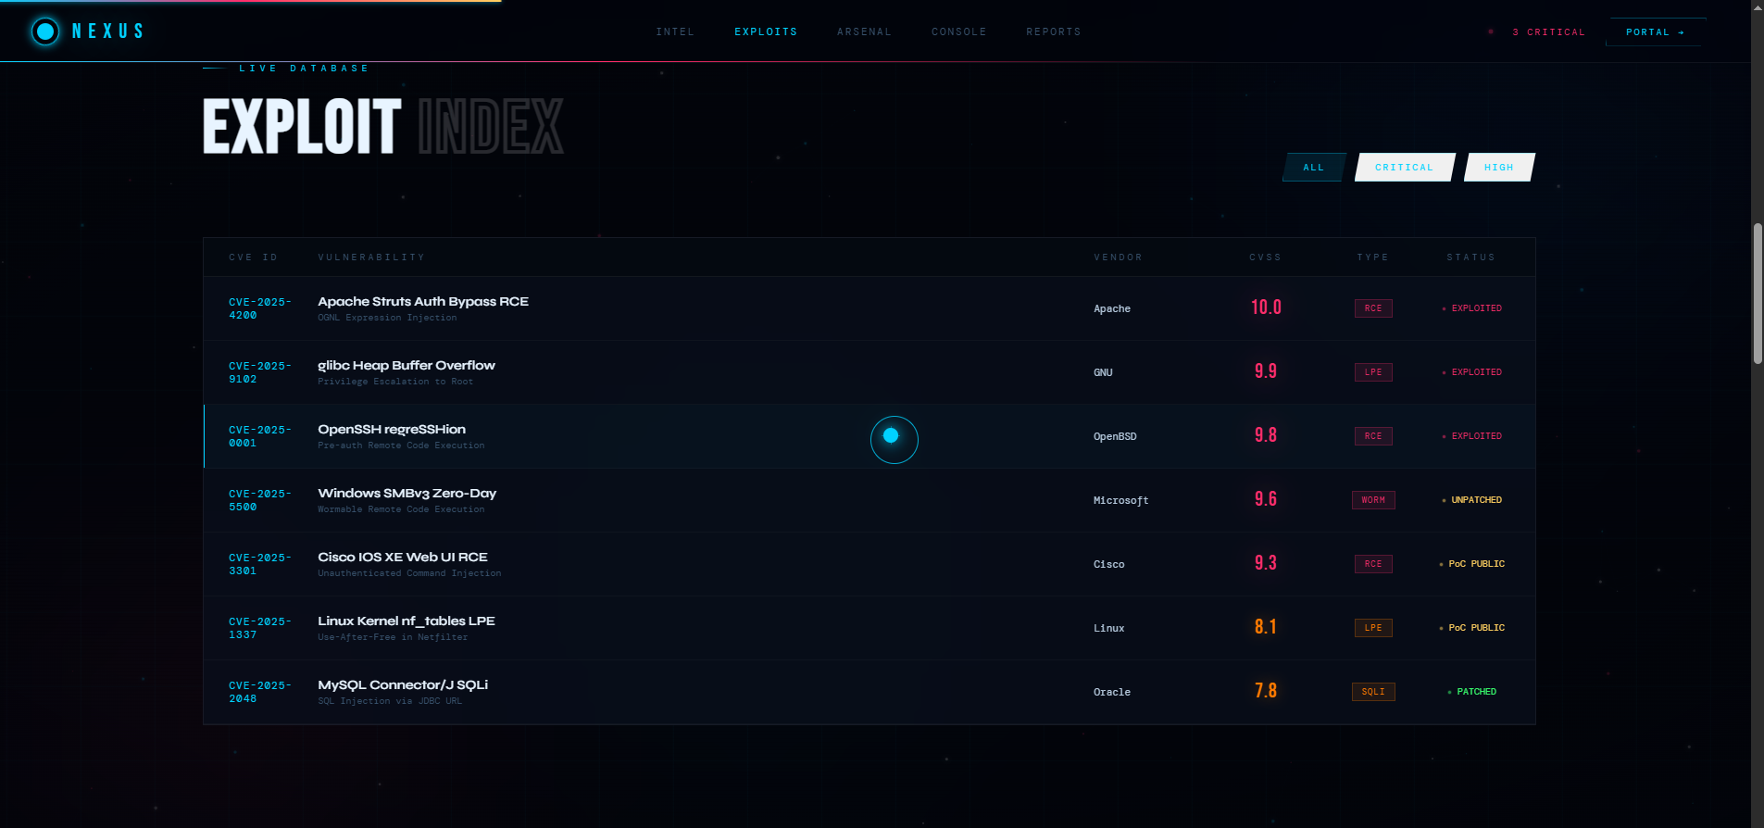Click the page vertical scrollbar thumb
The width and height of the screenshot is (1764, 828).
click(x=1758, y=294)
